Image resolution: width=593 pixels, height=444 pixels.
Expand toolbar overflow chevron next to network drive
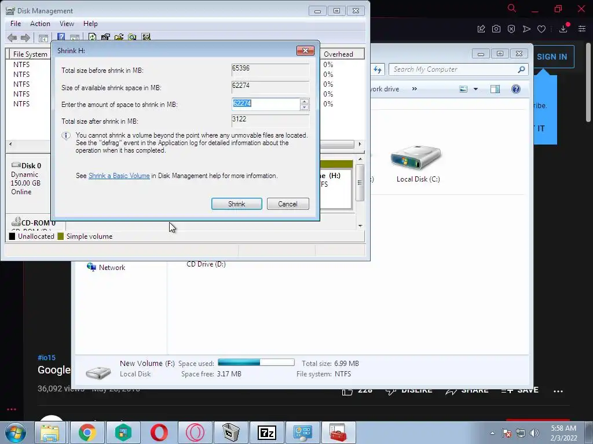click(415, 88)
